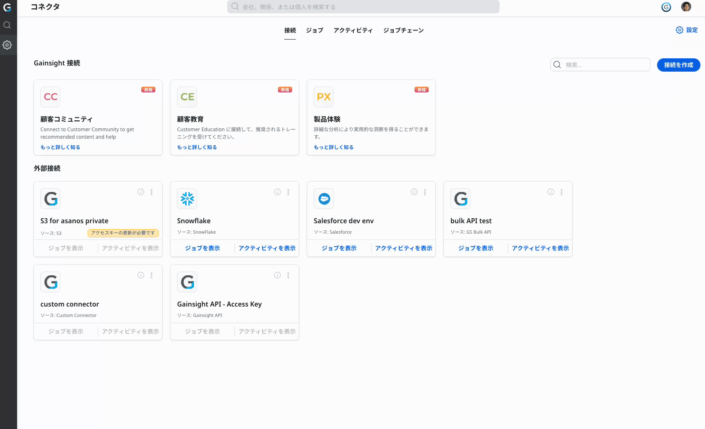The image size is (705, 429).
Task: Show info for custom connector
Action: 141,275
